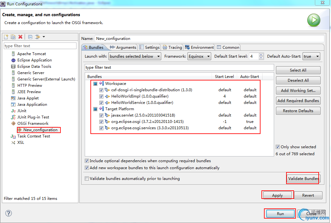331x223 pixels.
Task: Switch to the Arguments tab
Action: click(x=123, y=48)
